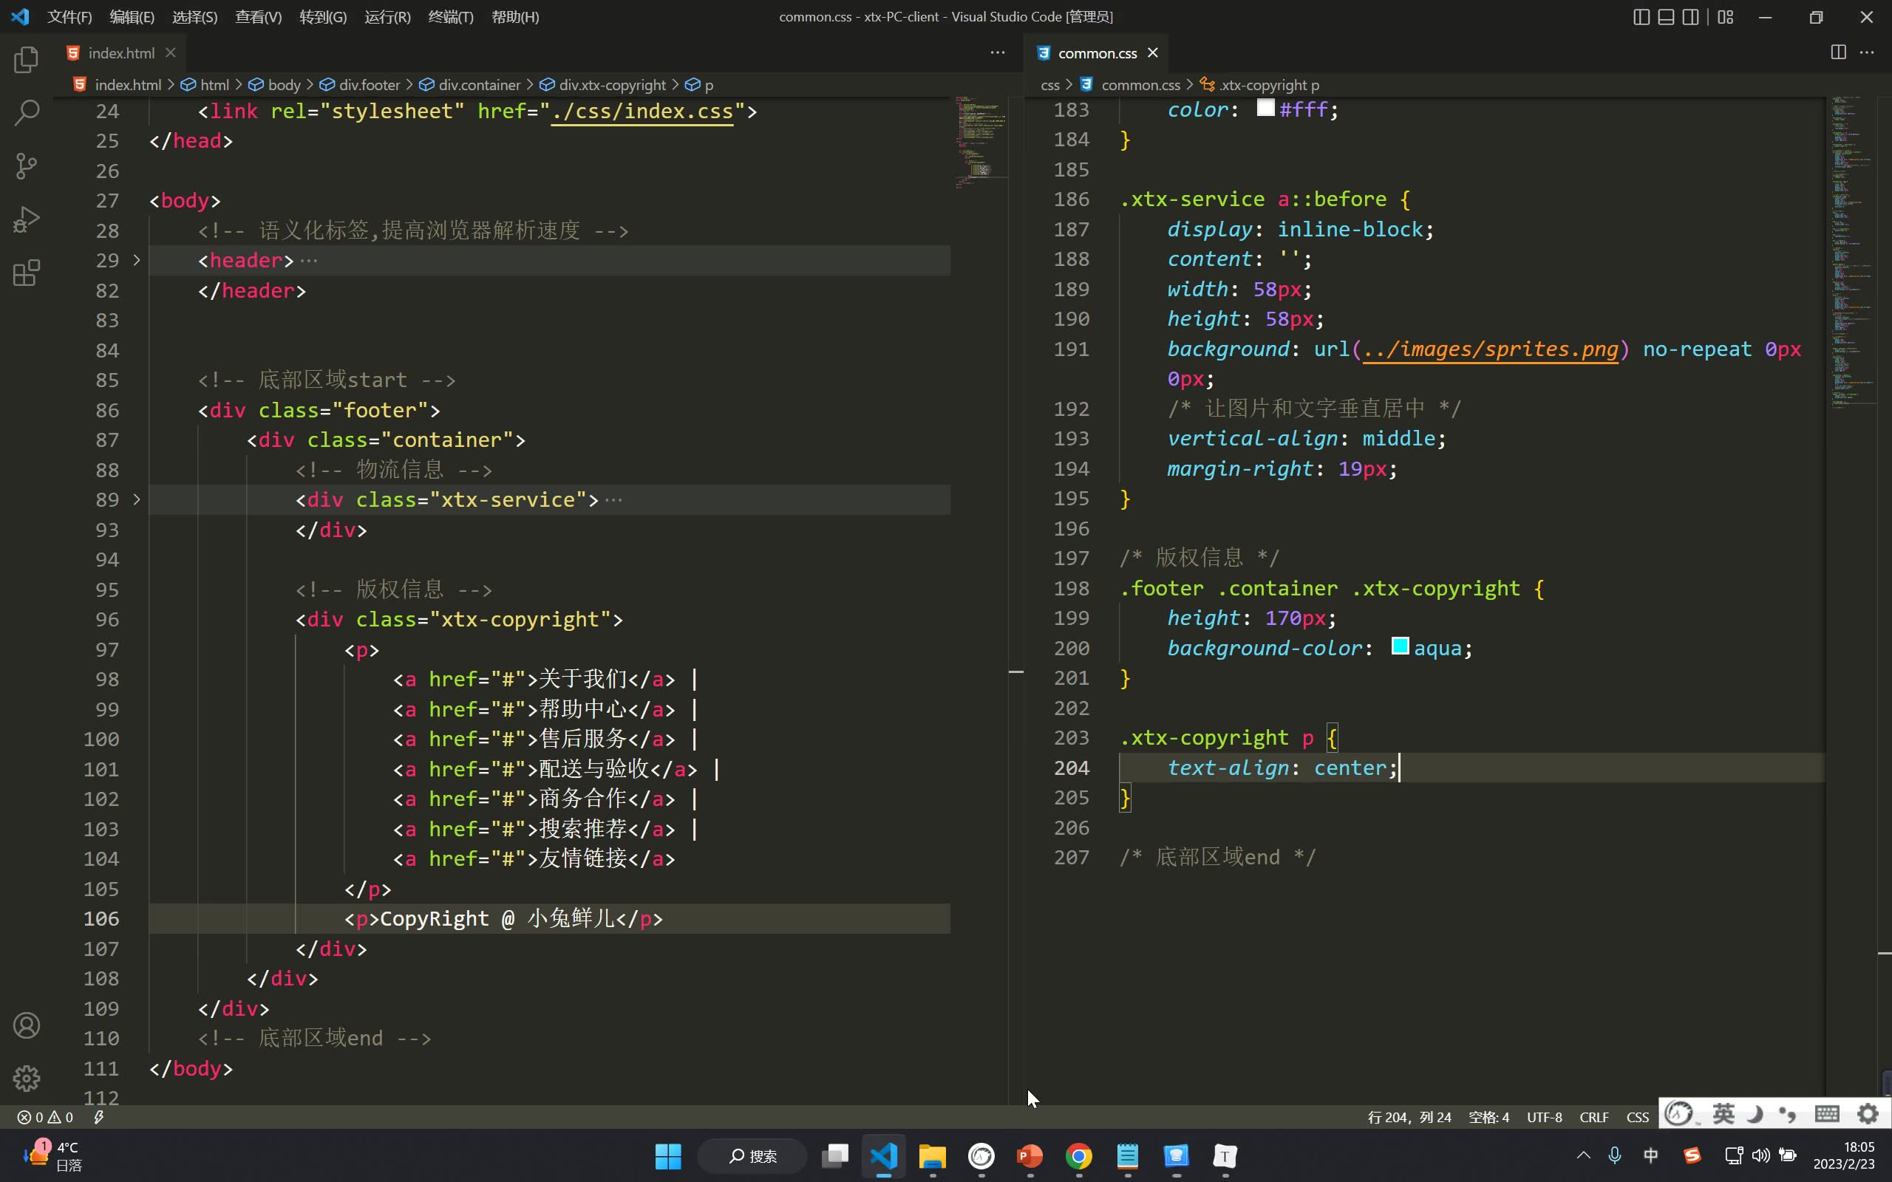
Task: Open the 选择(S) menu
Action: pos(194,16)
